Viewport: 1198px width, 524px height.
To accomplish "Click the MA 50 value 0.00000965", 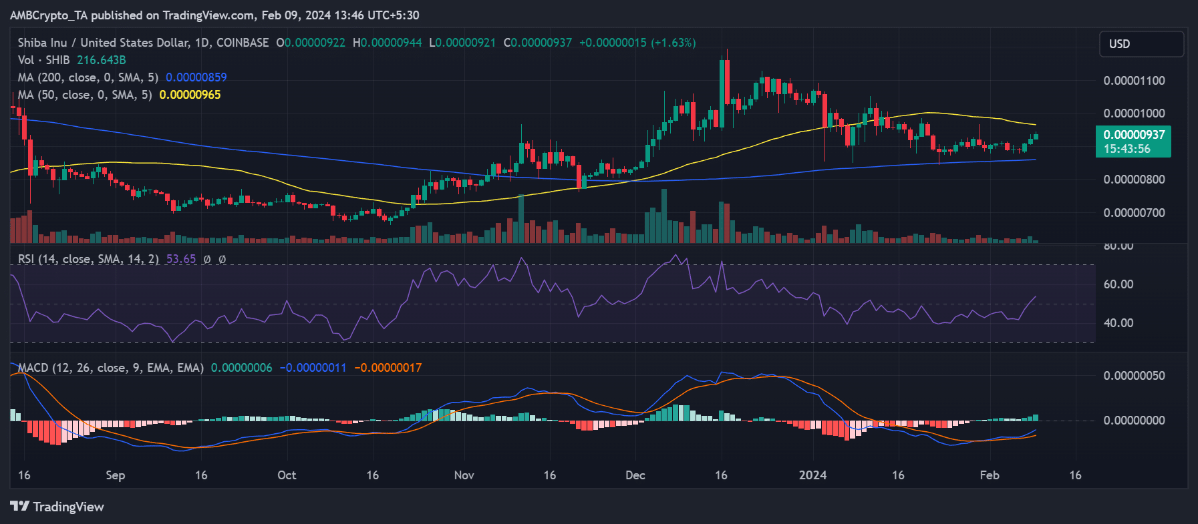I will [x=190, y=95].
